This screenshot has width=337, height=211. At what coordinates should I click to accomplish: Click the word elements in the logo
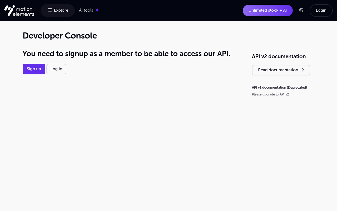point(23,14)
